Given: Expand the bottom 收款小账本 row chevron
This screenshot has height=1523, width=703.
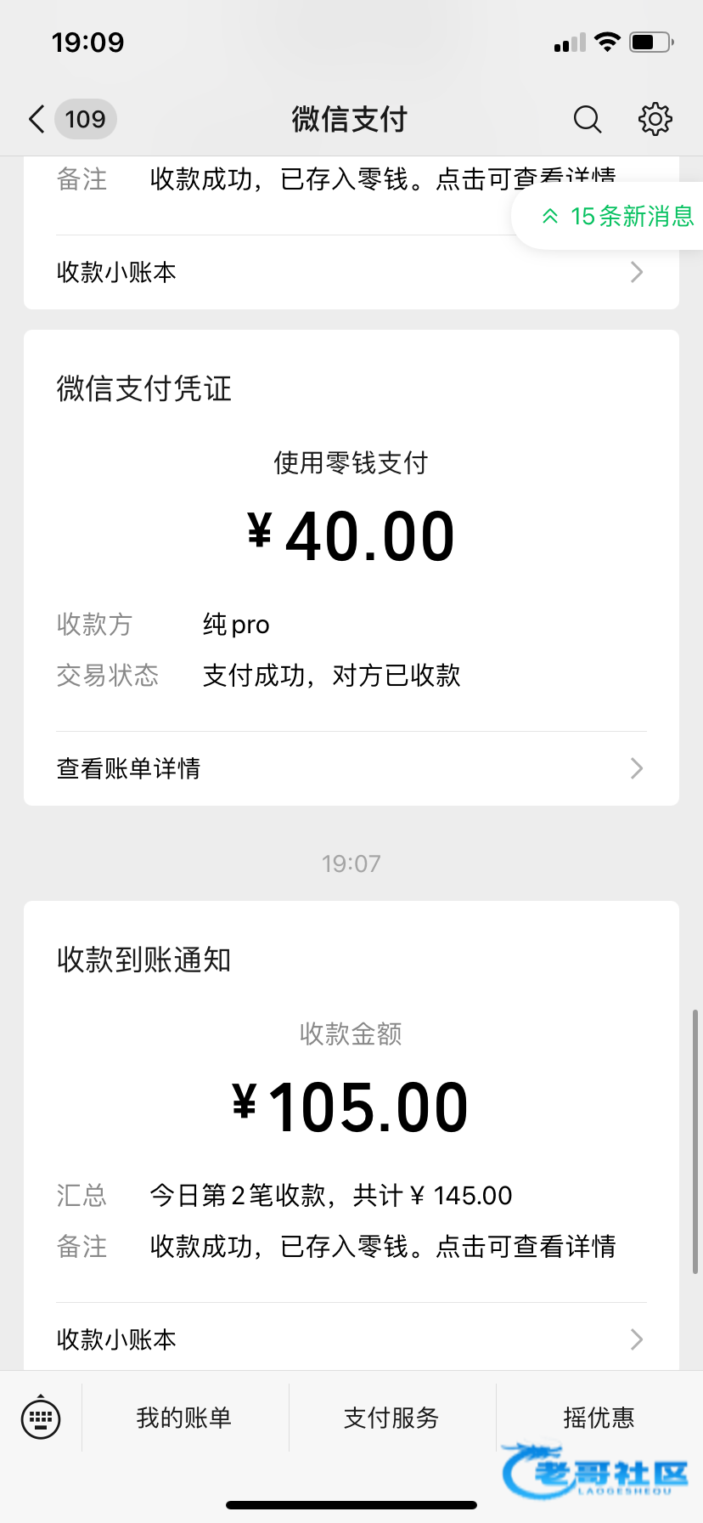Looking at the screenshot, I should pos(637,1339).
